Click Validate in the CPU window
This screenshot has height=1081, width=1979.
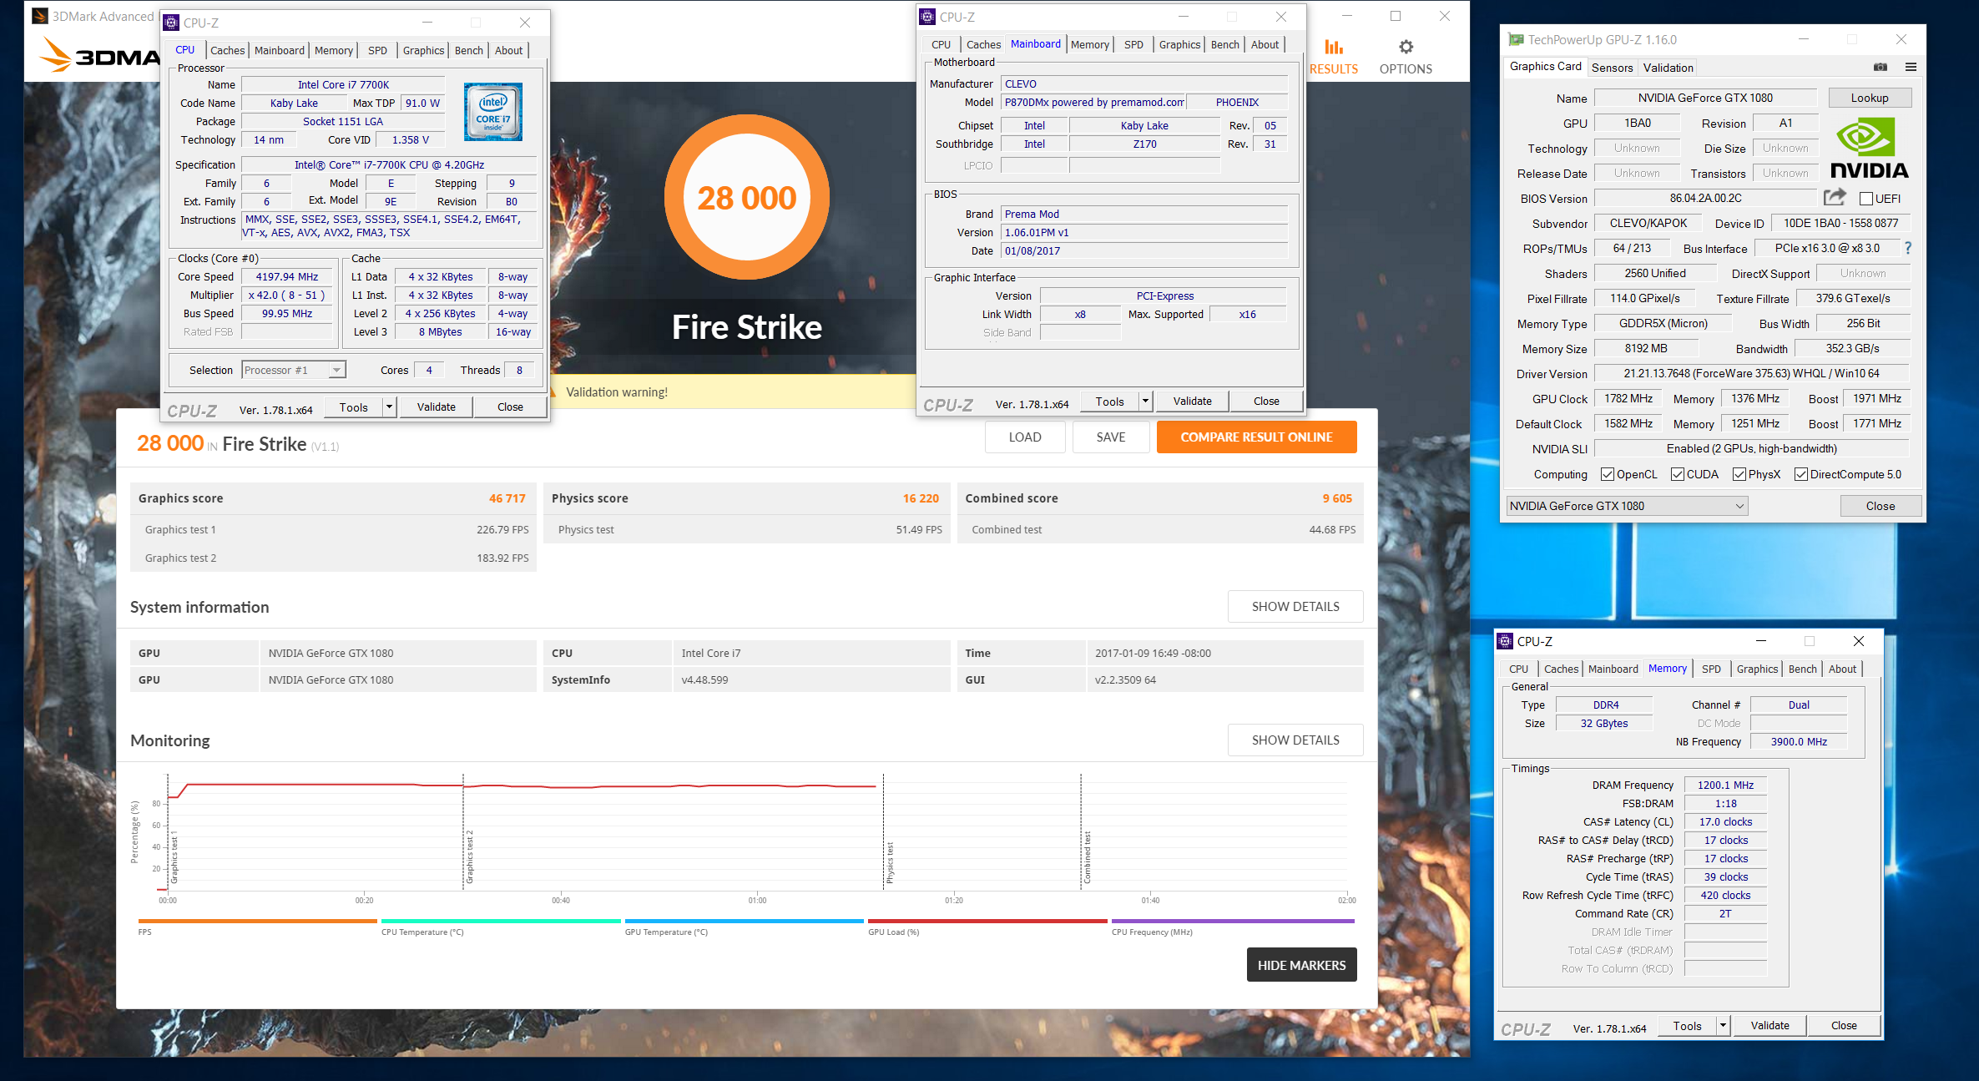tap(437, 407)
